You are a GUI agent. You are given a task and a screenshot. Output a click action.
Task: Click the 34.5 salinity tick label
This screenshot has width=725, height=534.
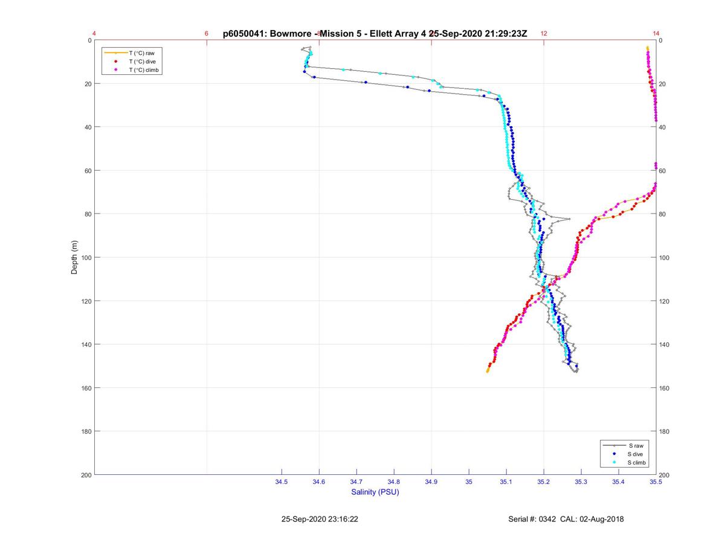tap(282, 482)
